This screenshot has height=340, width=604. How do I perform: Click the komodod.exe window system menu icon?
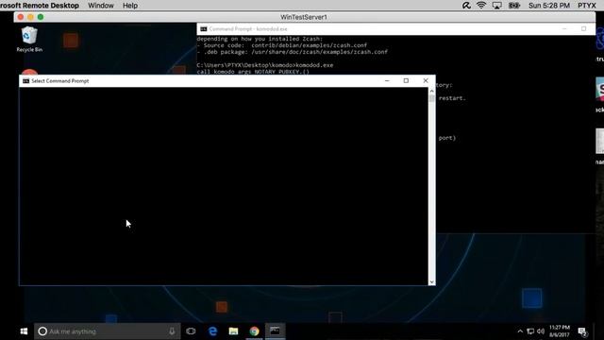tap(204, 29)
